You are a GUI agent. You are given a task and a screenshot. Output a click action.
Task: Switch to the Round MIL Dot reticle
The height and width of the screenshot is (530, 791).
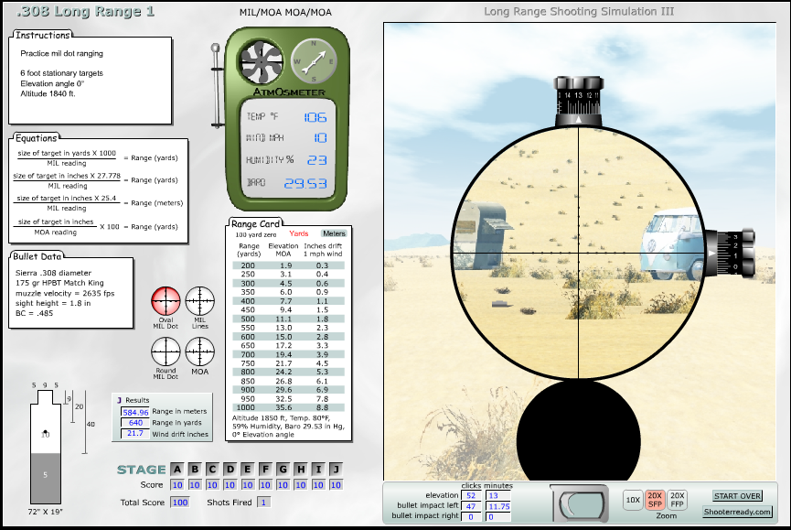[x=166, y=352]
